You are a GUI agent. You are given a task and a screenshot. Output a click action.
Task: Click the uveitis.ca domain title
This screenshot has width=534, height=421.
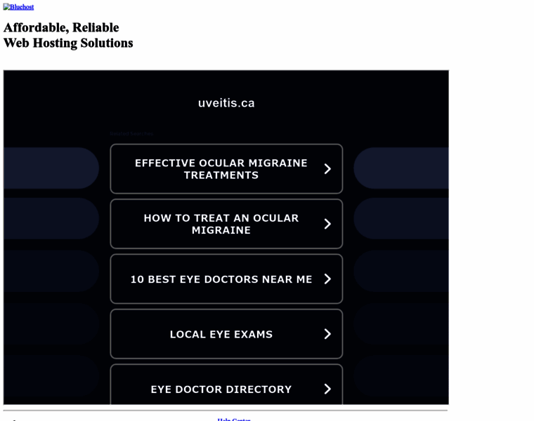226,102
